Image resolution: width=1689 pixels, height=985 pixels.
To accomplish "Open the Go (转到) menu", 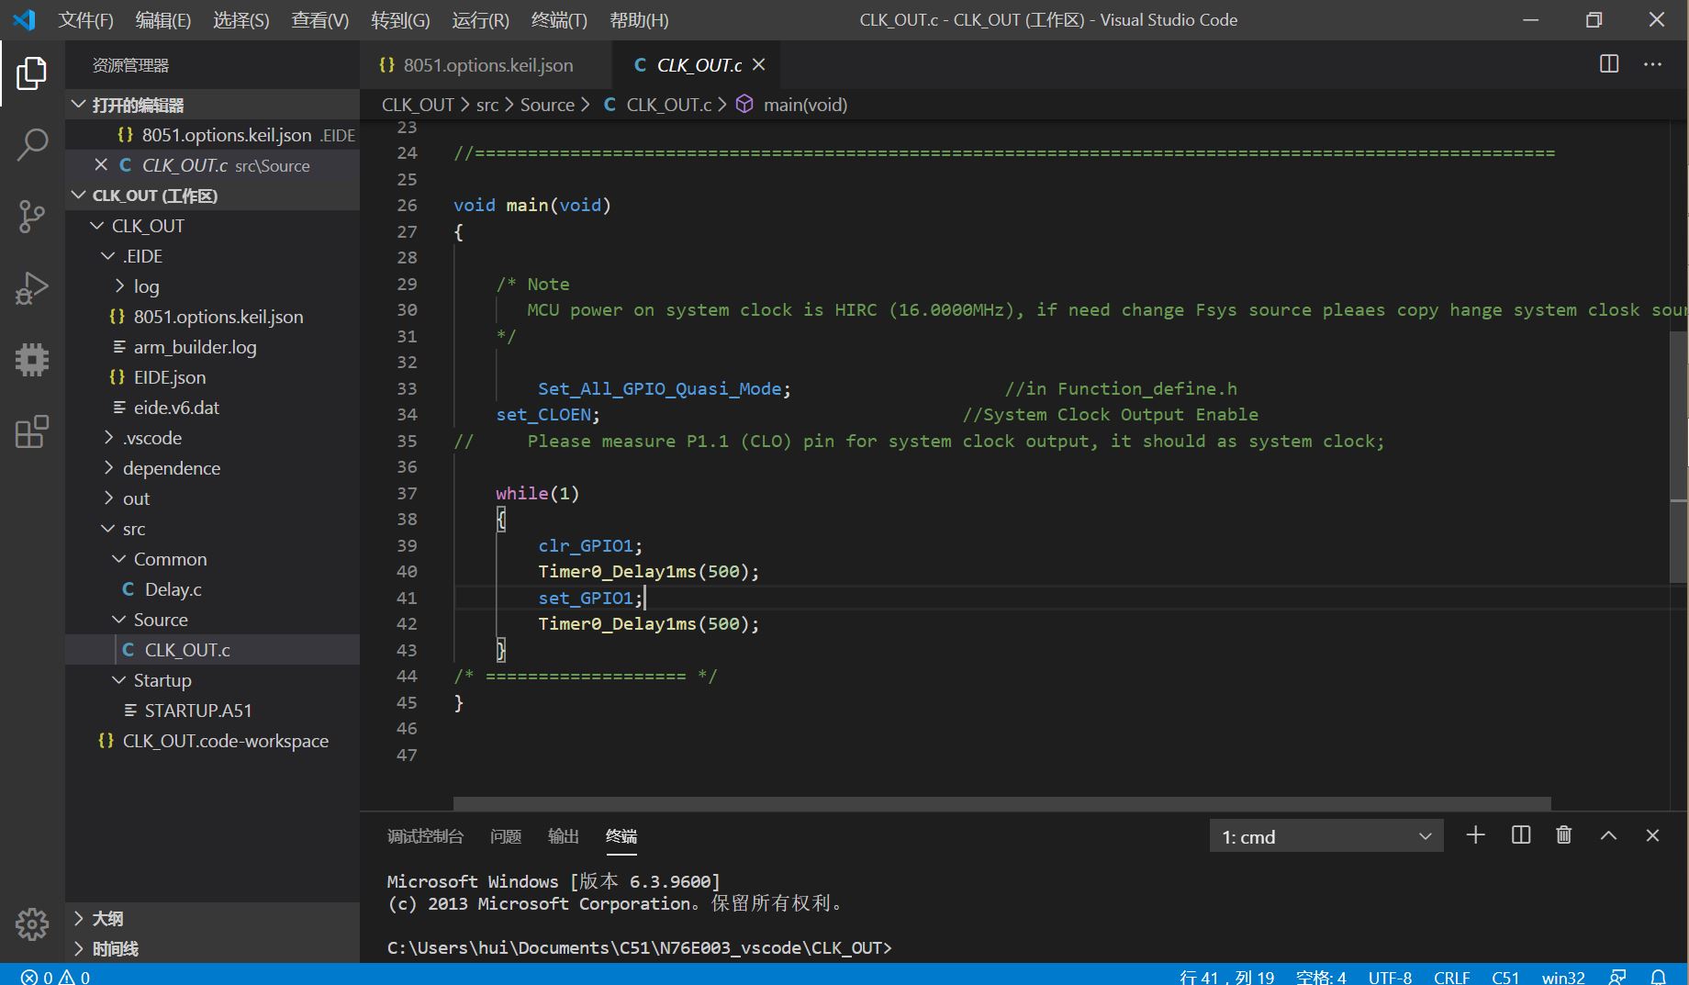I will point(400,19).
